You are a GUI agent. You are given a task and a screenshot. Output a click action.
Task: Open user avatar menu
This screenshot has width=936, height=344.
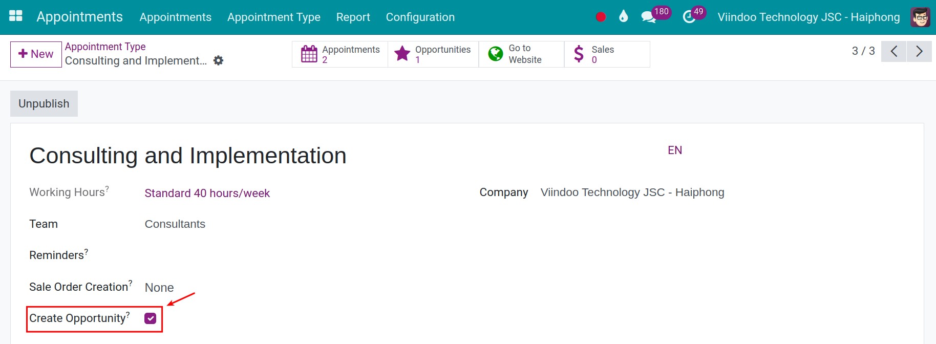pos(920,17)
